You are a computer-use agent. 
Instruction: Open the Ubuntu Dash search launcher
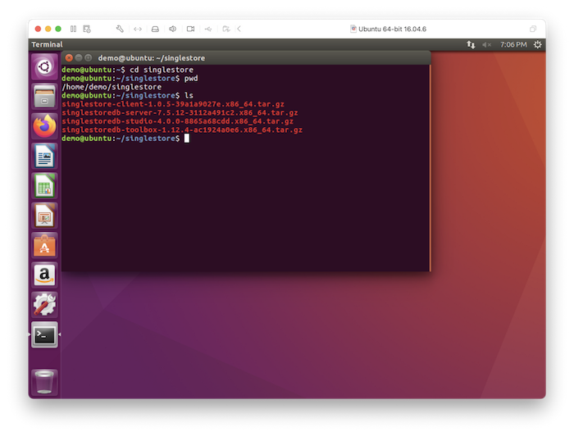tap(44, 66)
